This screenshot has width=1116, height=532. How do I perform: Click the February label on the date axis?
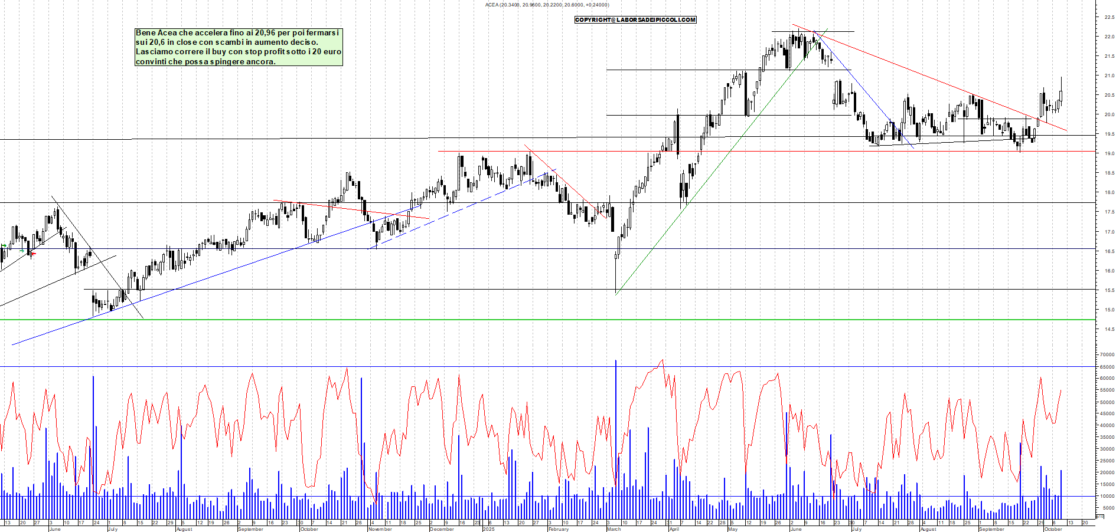pyautogui.click(x=558, y=529)
